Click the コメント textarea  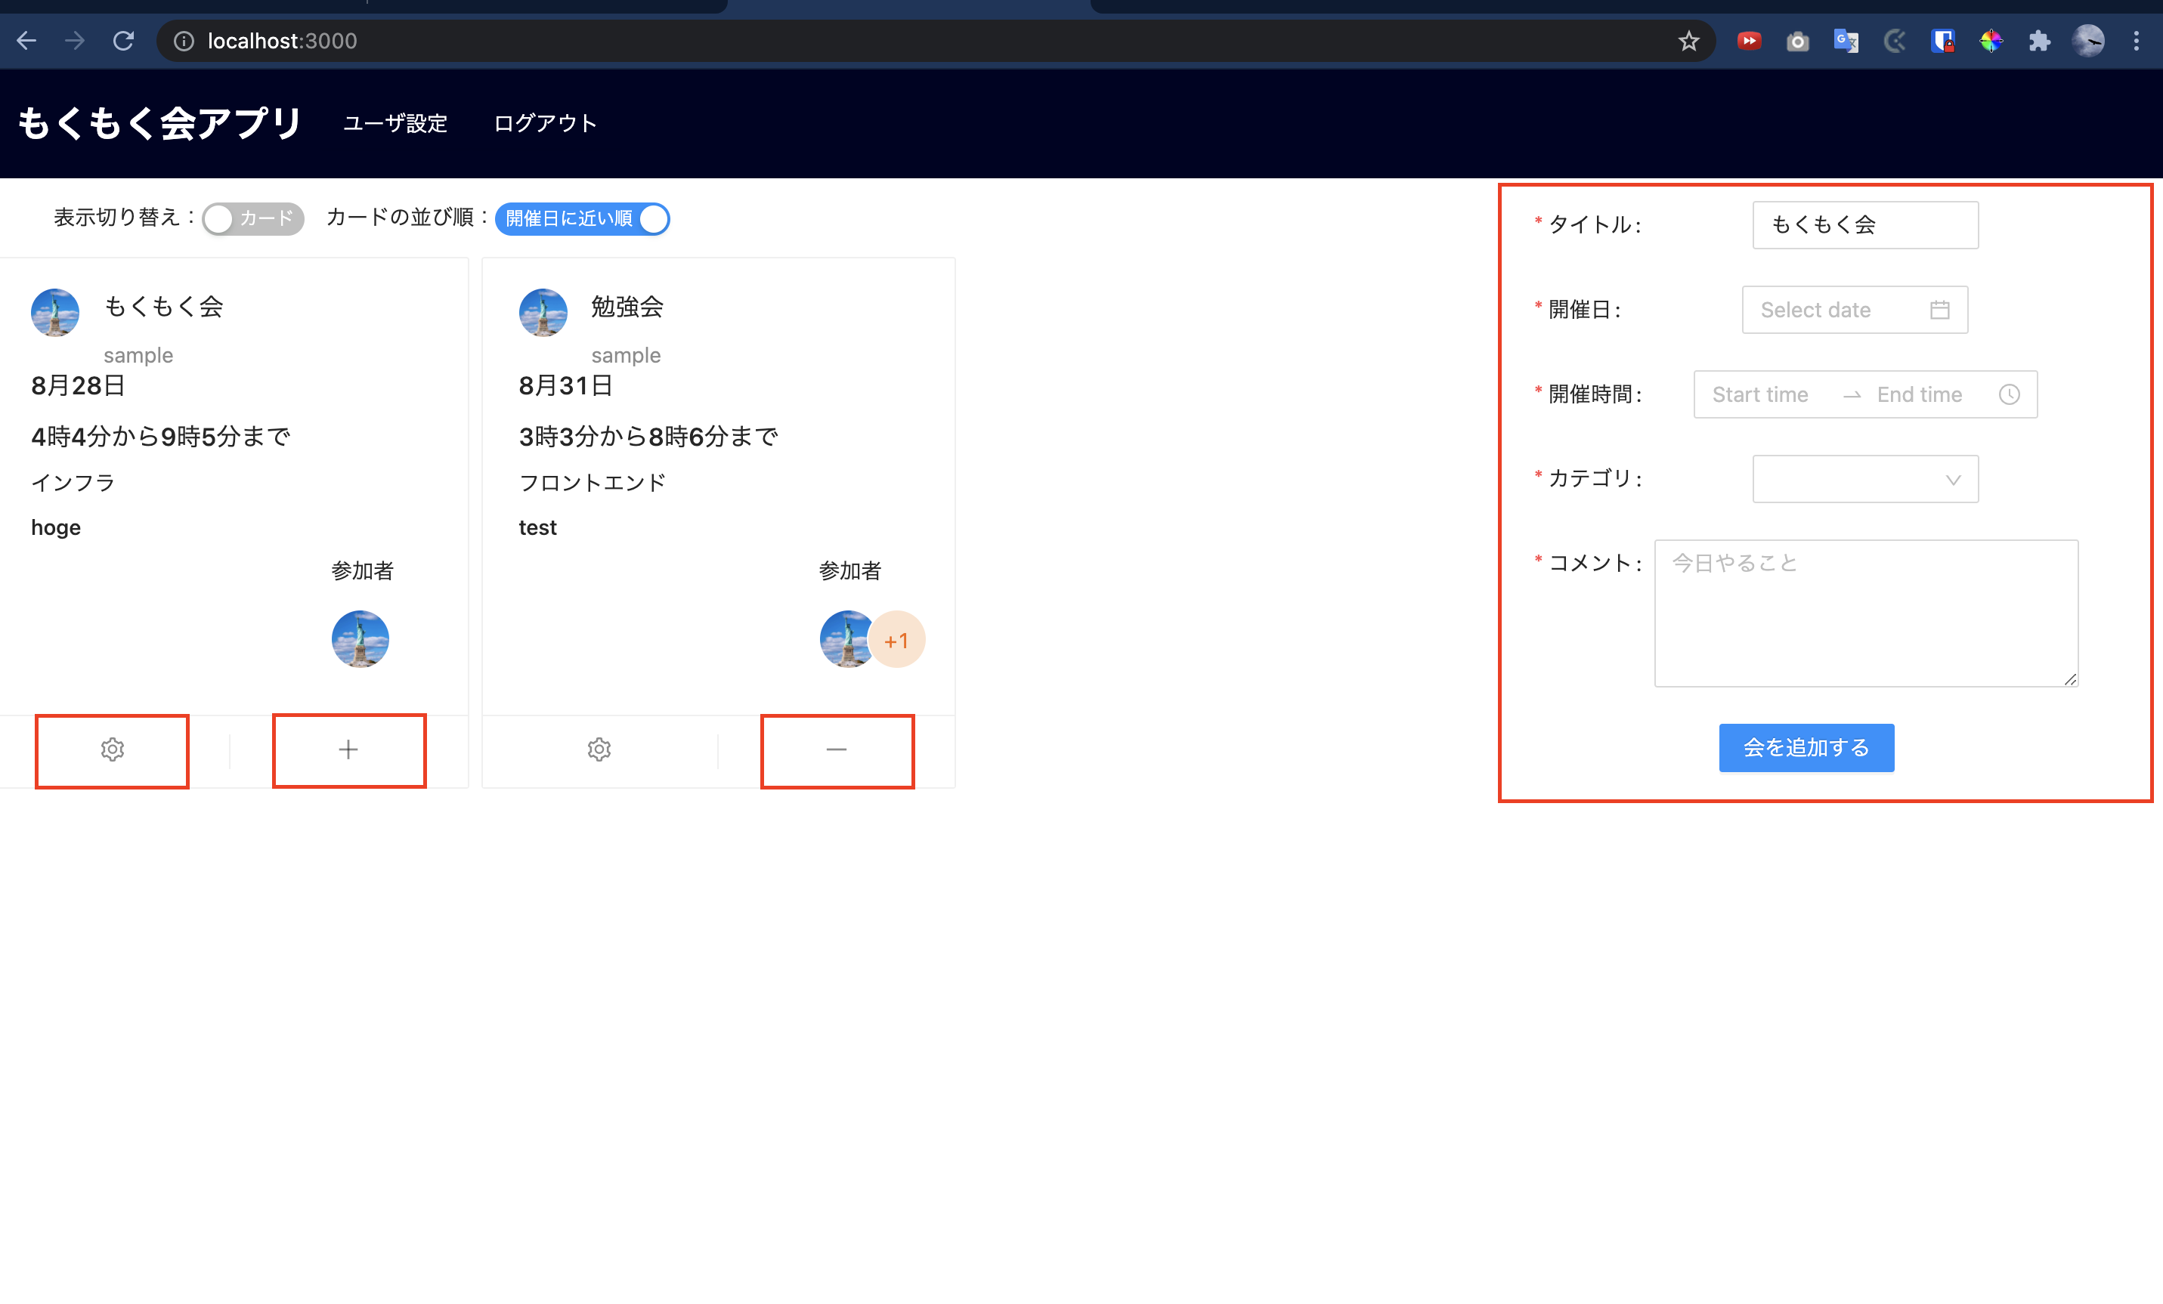[1866, 613]
